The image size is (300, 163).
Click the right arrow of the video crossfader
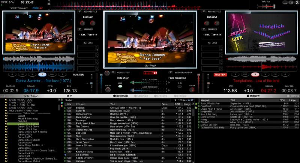[x=169, y=83]
